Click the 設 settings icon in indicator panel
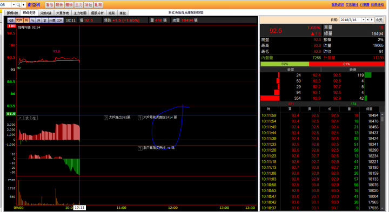 click(28, 118)
